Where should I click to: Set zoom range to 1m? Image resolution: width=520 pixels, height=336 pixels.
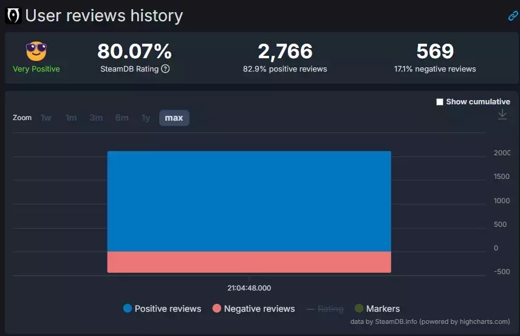pyautogui.click(x=71, y=118)
